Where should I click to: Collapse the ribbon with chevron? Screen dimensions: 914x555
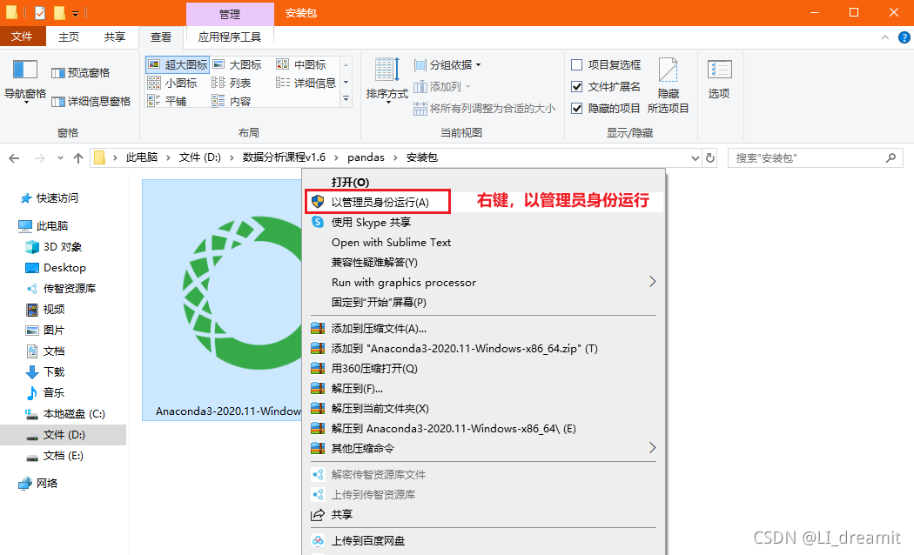(885, 37)
